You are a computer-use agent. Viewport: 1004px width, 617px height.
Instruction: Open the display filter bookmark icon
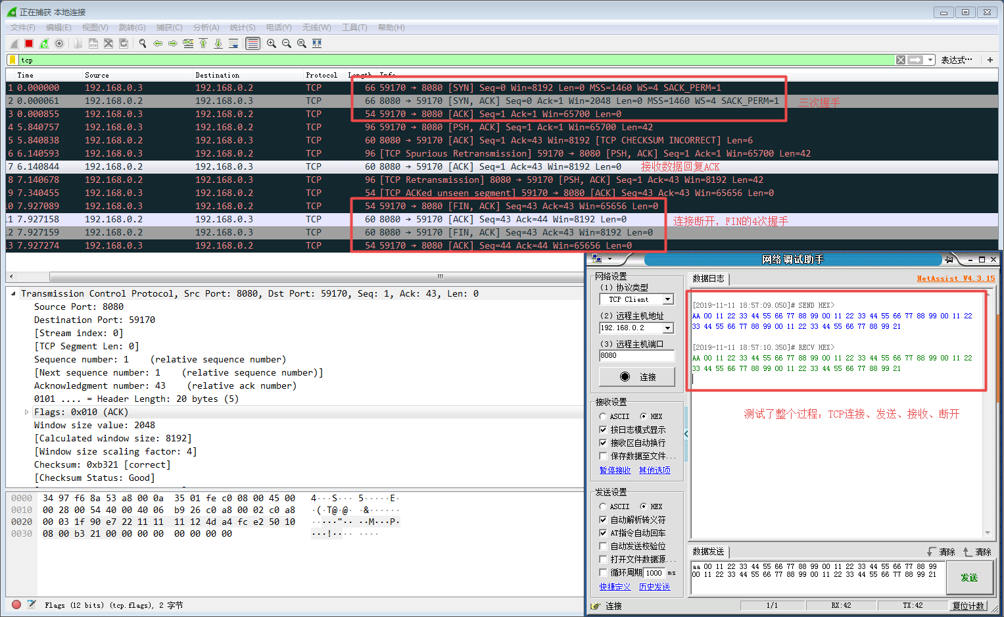pos(11,60)
